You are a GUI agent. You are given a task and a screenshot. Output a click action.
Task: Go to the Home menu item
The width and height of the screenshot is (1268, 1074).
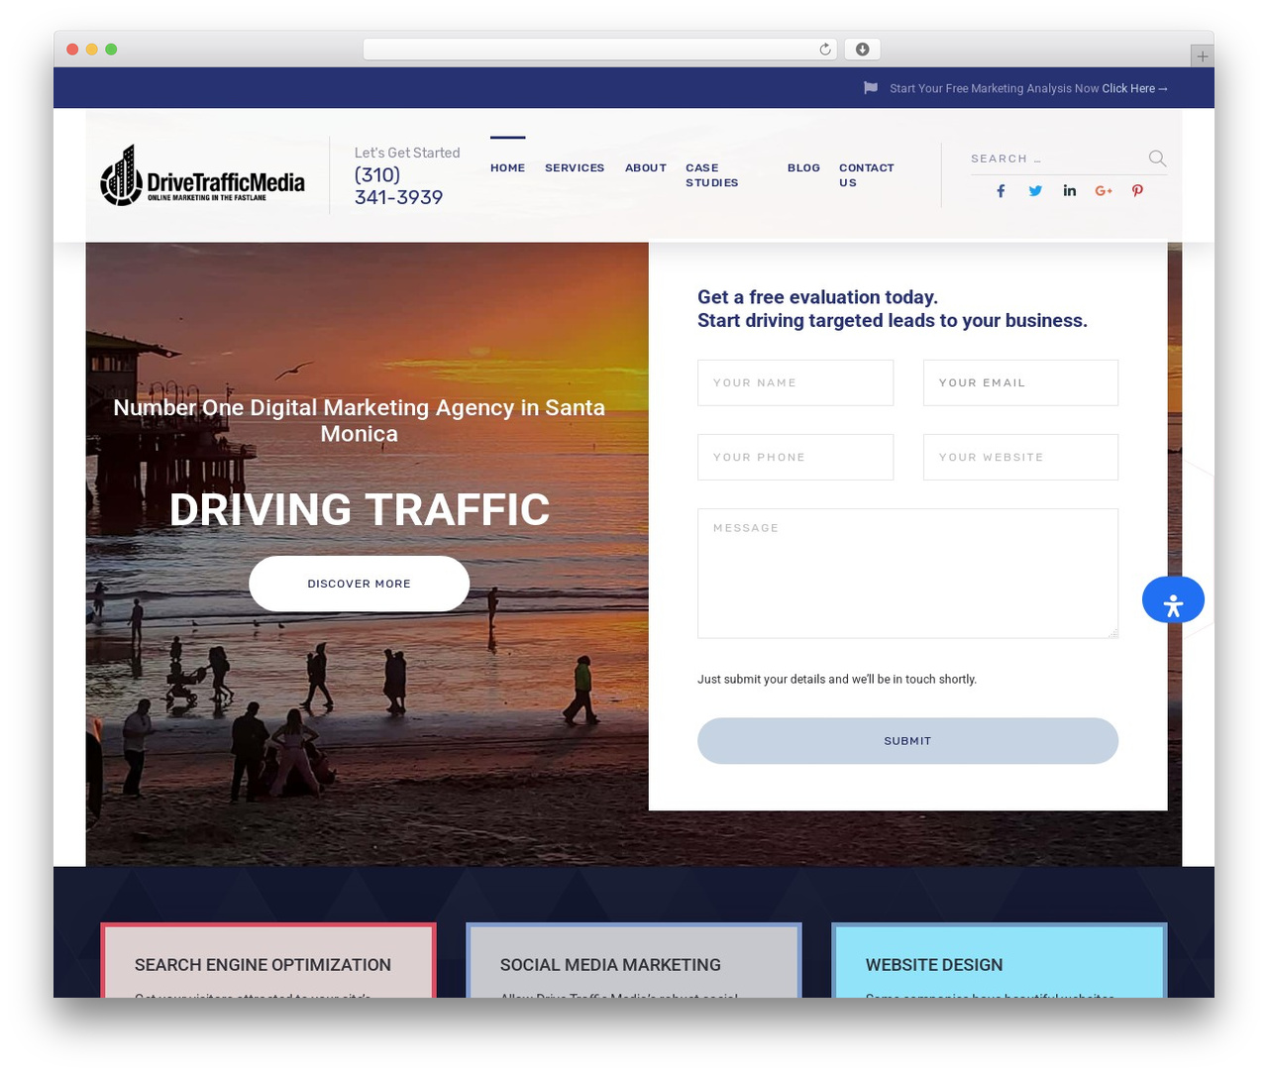click(507, 168)
